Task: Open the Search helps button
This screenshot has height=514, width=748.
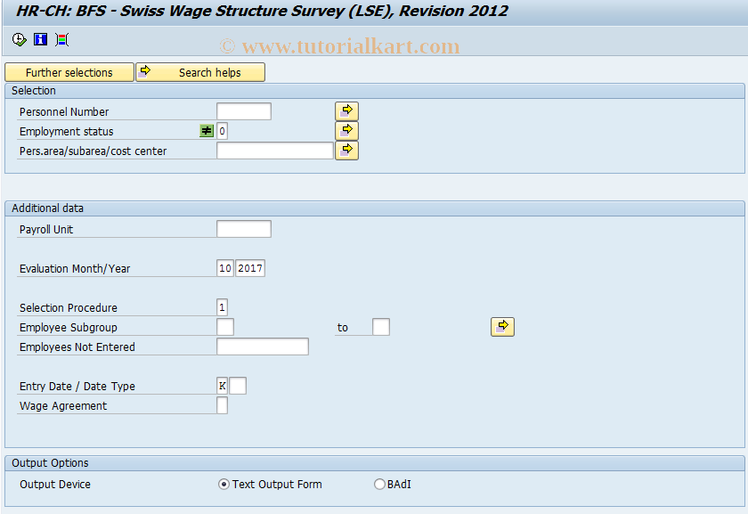Action: (200, 72)
